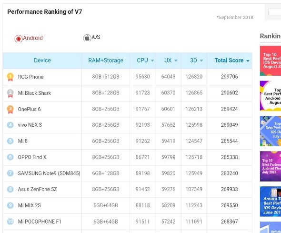Click Mi POCOPHONE F1 CPU score 91511

[143, 222]
